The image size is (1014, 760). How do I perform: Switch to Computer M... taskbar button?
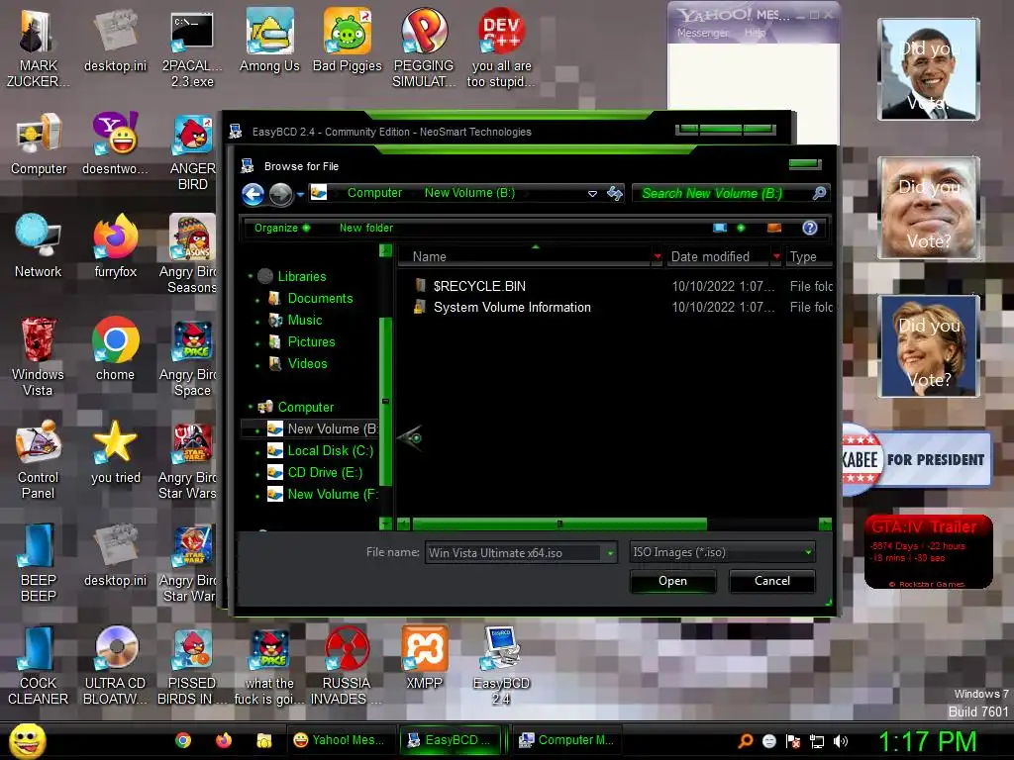coord(567,740)
